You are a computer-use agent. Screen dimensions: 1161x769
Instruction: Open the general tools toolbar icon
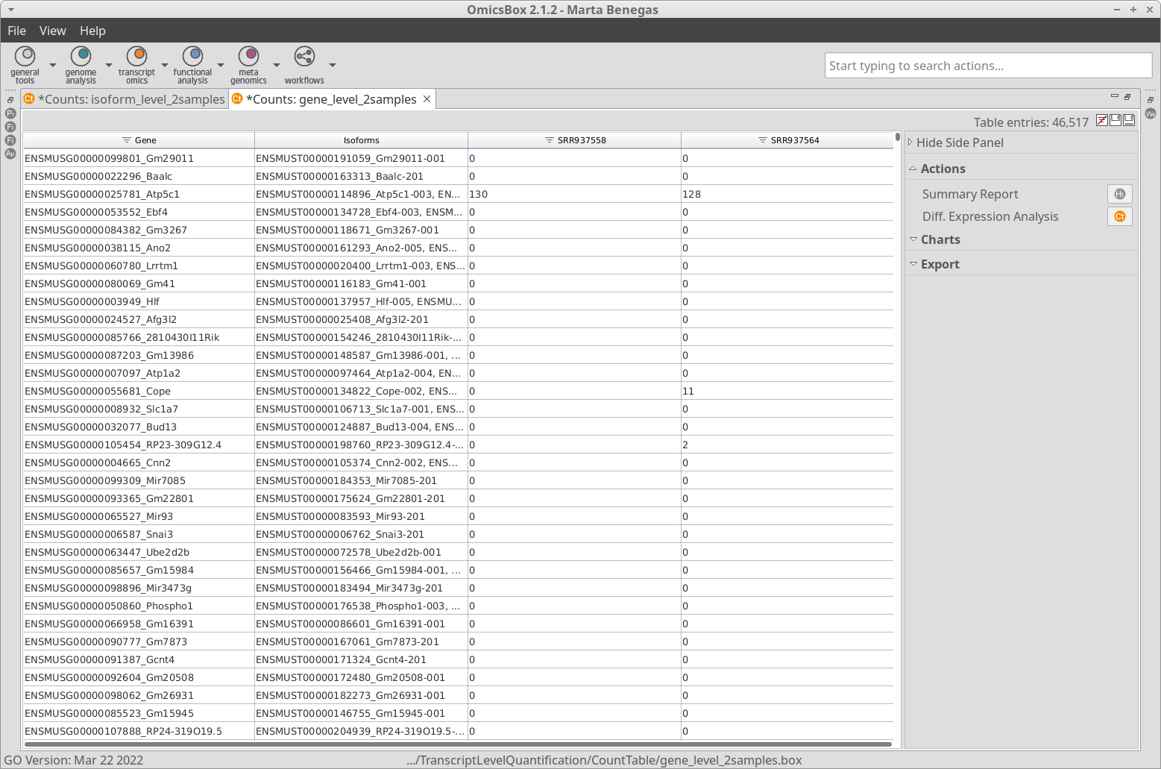[25, 57]
